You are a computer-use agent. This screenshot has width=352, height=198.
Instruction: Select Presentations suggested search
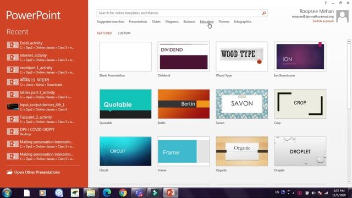(138, 21)
